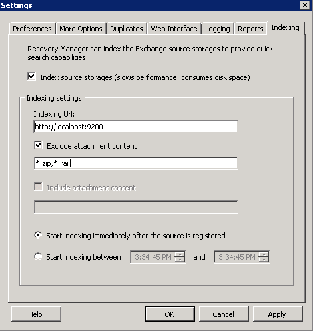Image resolution: width=313 pixels, height=331 pixels.
Task: Click the second end time field
Action: [236, 257]
